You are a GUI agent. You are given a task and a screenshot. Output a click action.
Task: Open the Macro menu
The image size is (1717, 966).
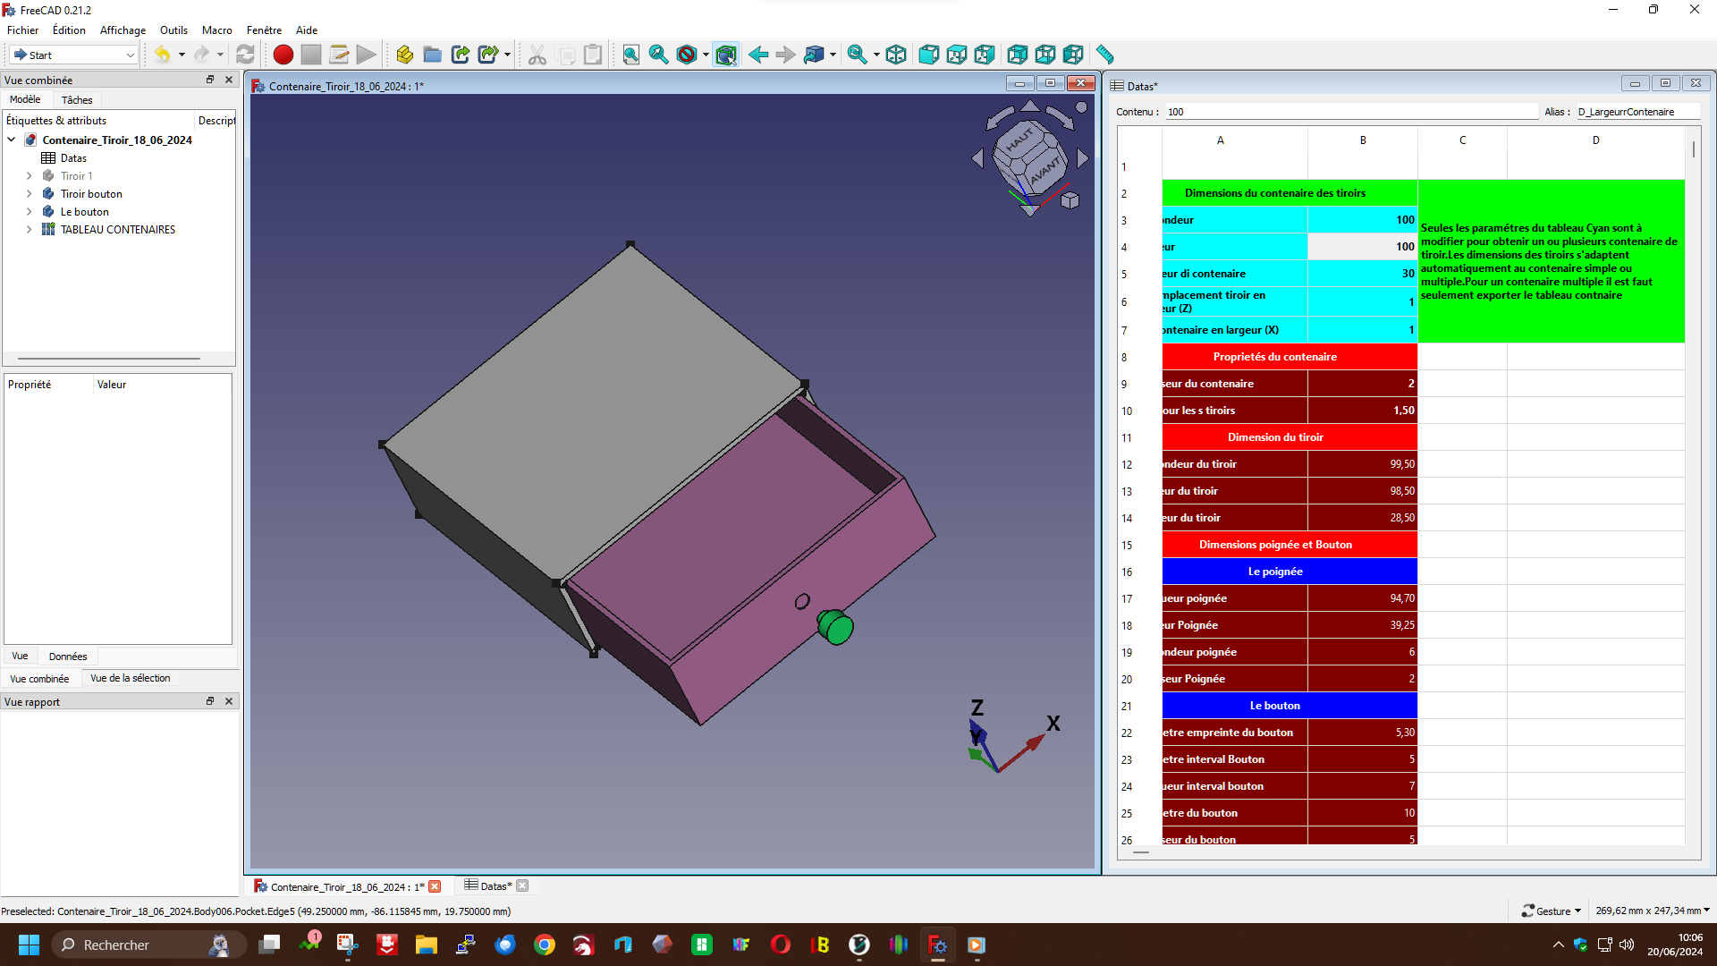[216, 30]
